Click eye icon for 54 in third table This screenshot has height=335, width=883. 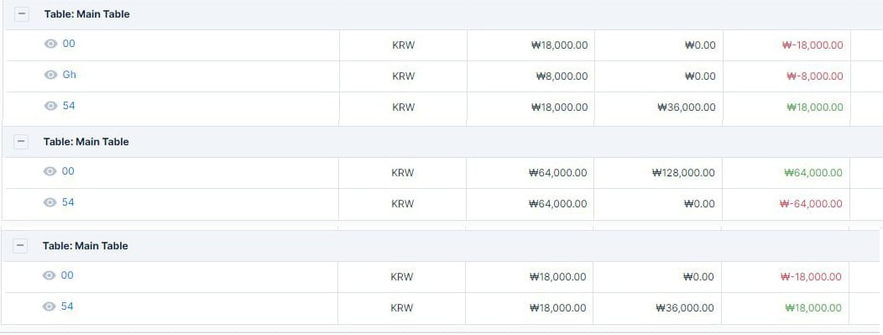click(49, 306)
